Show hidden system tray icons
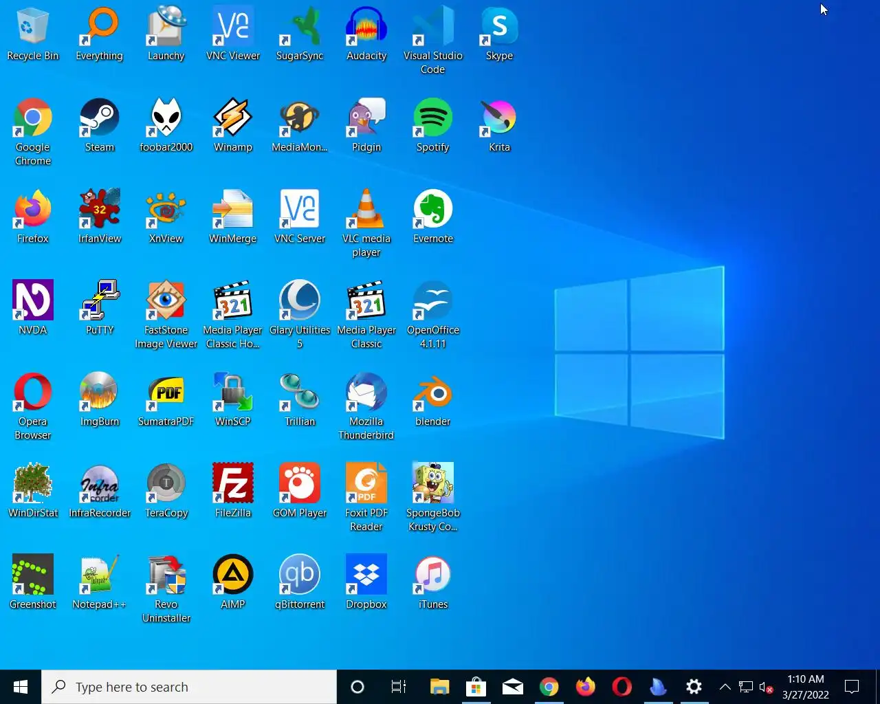The image size is (880, 704). coord(725,687)
